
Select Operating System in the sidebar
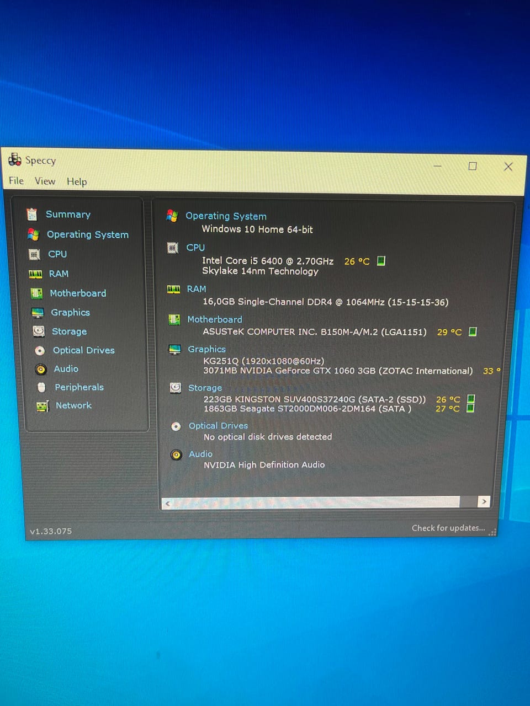[88, 234]
